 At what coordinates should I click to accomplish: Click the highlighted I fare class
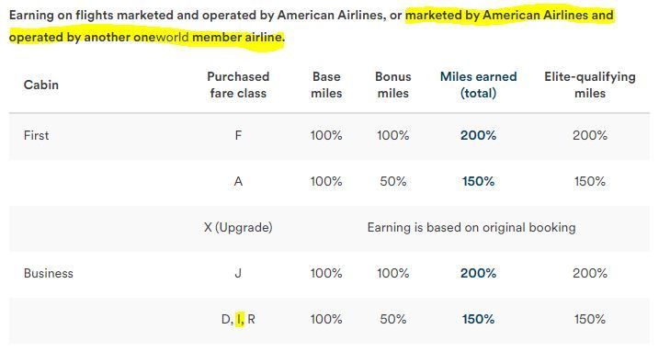click(240, 319)
